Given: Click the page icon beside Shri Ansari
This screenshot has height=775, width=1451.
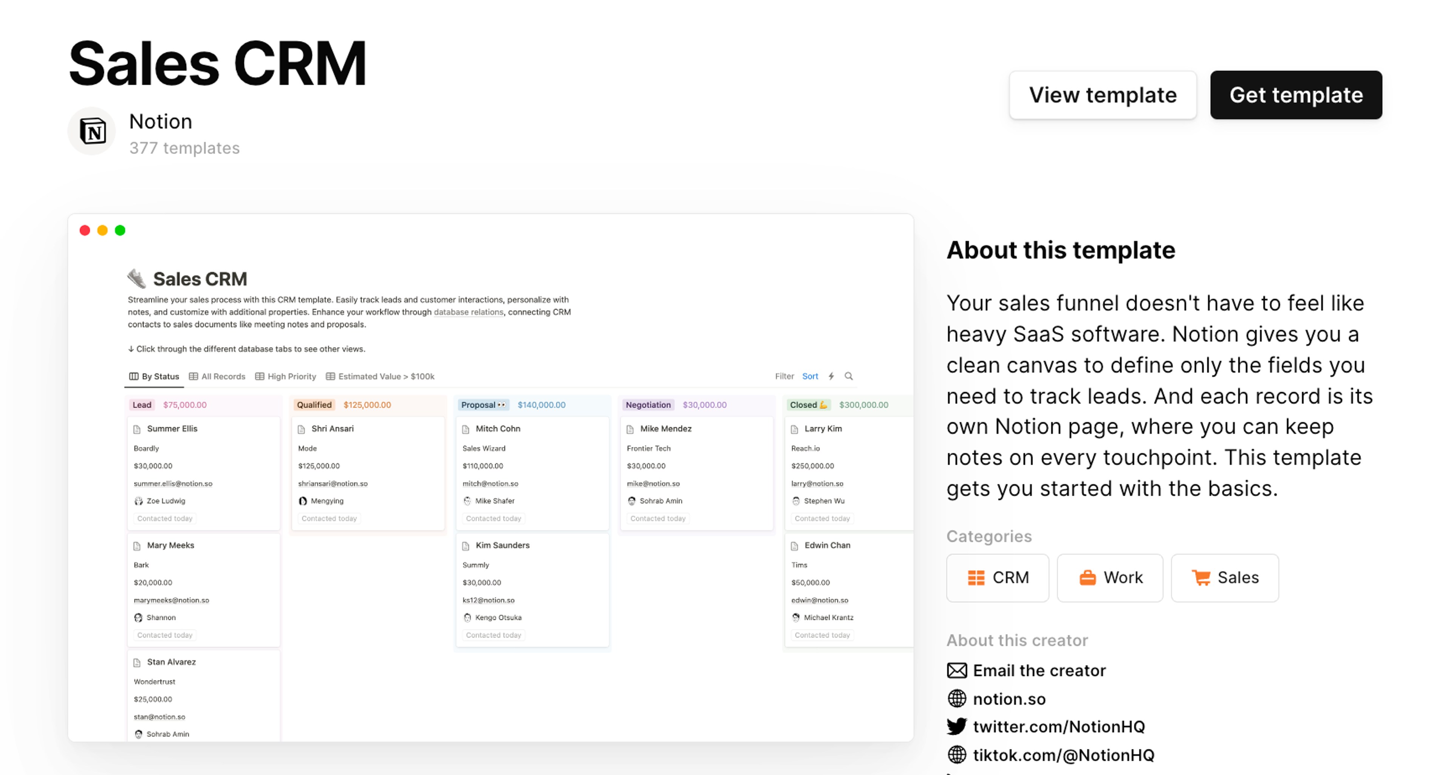Looking at the screenshot, I should 302,429.
